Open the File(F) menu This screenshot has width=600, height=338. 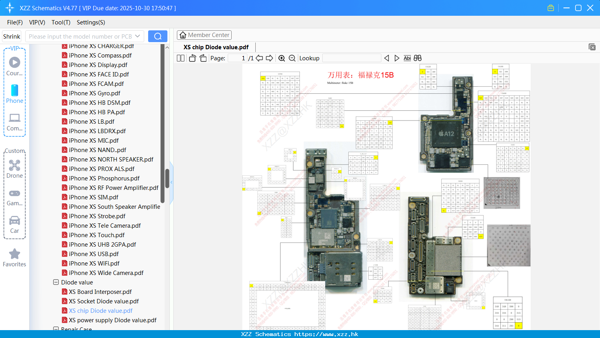15,22
